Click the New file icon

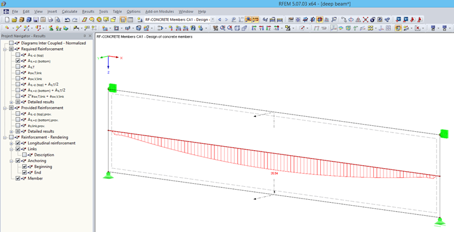(7, 20)
